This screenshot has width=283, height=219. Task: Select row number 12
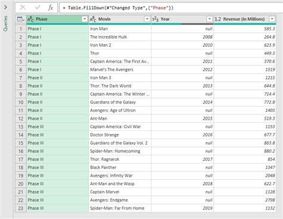(21, 118)
